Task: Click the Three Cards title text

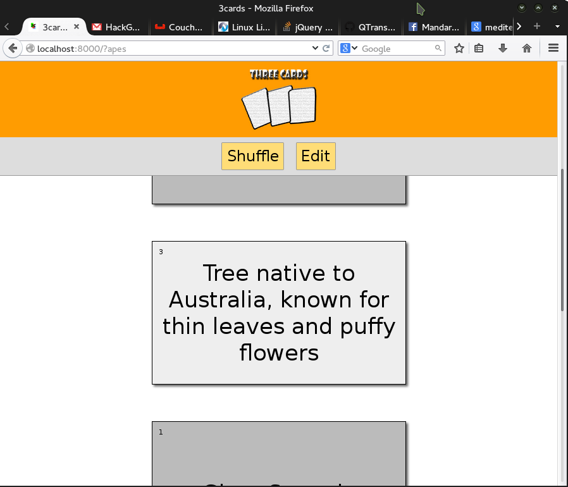Action: [x=278, y=74]
